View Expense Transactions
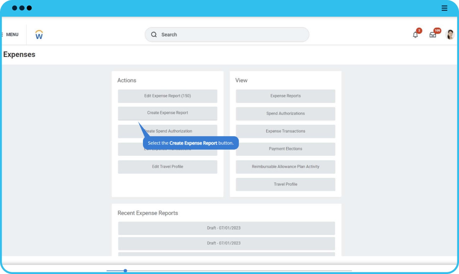The image size is (459, 274). [286, 131]
